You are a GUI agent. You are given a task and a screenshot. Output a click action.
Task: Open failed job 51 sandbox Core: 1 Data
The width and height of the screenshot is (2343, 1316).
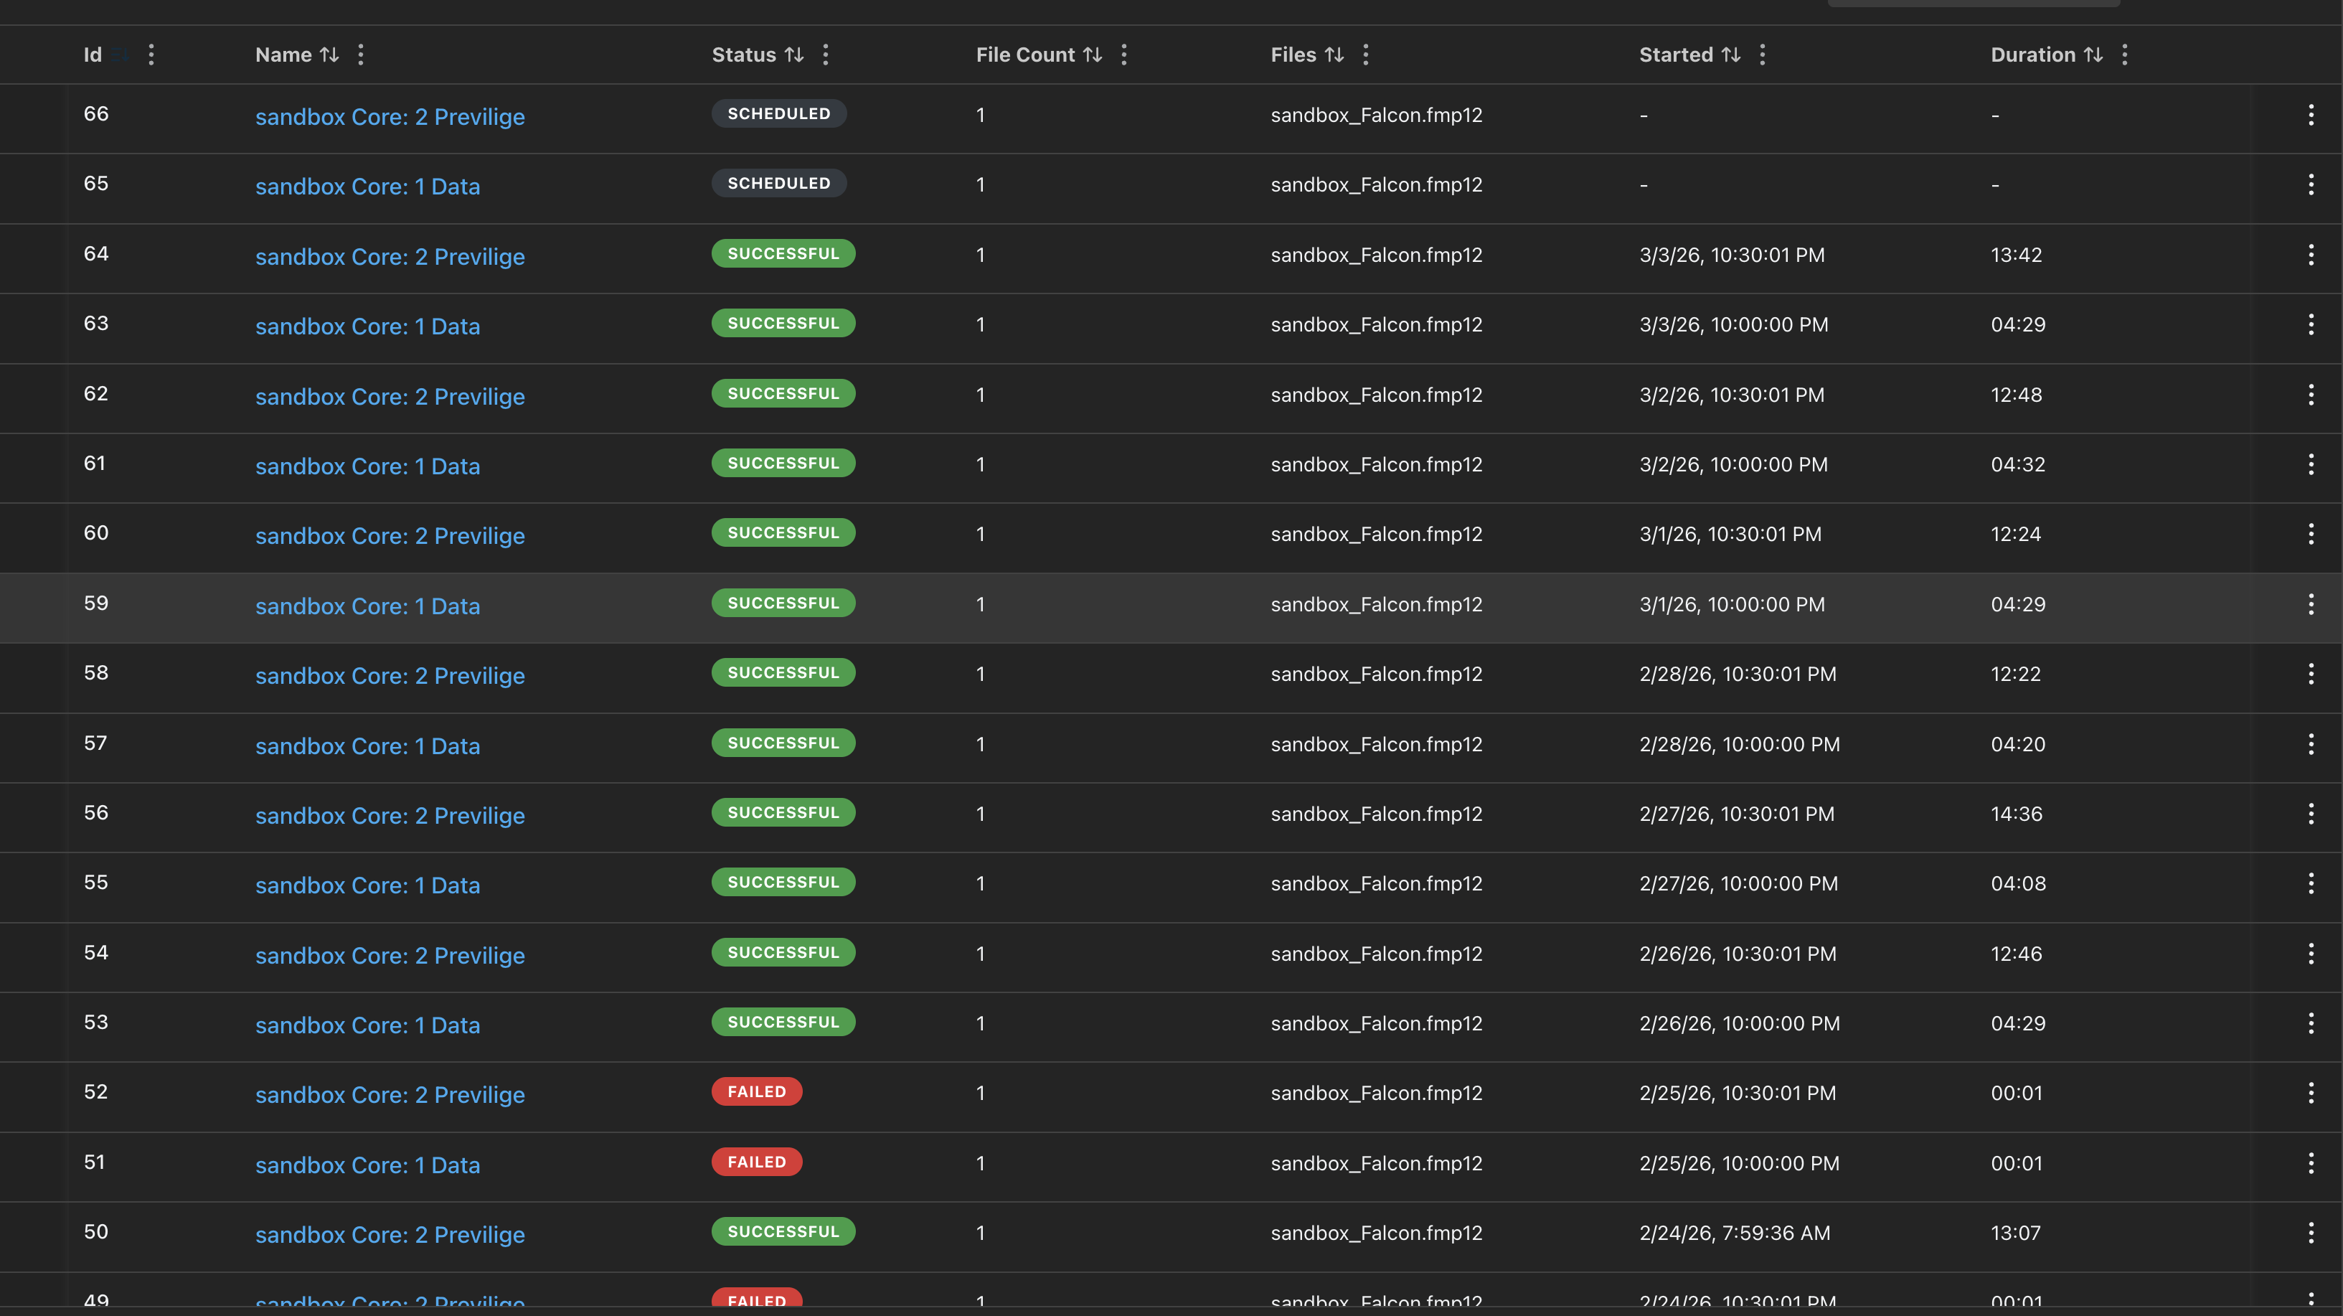pyautogui.click(x=367, y=1165)
